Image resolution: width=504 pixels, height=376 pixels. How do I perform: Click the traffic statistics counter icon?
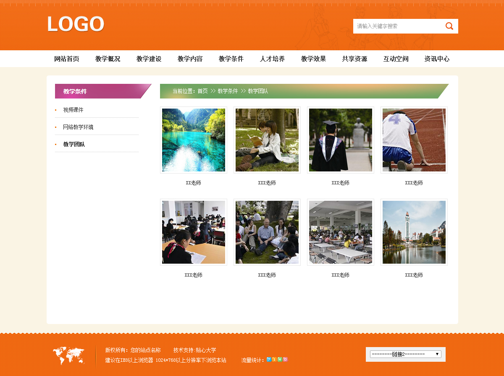(x=277, y=360)
